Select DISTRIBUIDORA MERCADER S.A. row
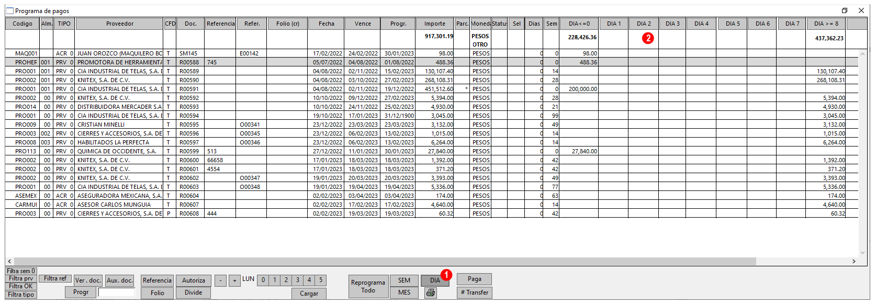This screenshot has height=304, width=876. tap(432, 107)
